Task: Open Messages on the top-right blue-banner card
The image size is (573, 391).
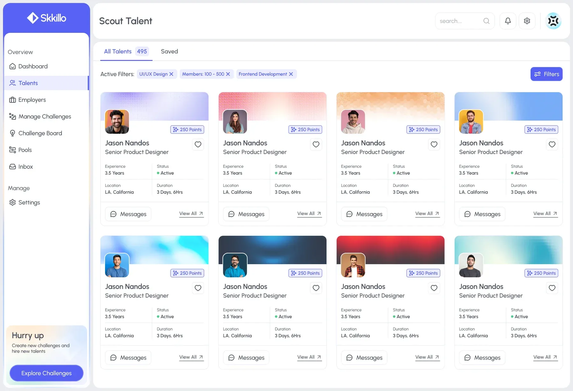Action: point(482,214)
